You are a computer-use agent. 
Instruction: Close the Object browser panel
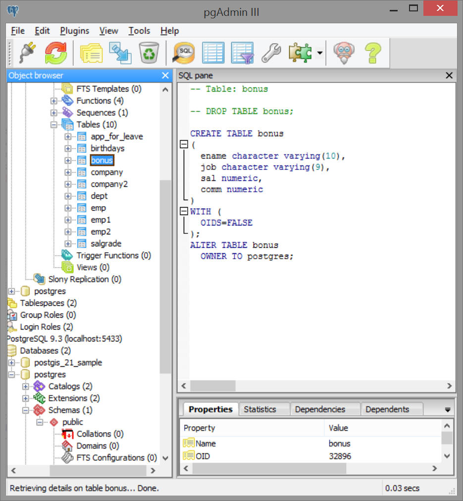(165, 75)
